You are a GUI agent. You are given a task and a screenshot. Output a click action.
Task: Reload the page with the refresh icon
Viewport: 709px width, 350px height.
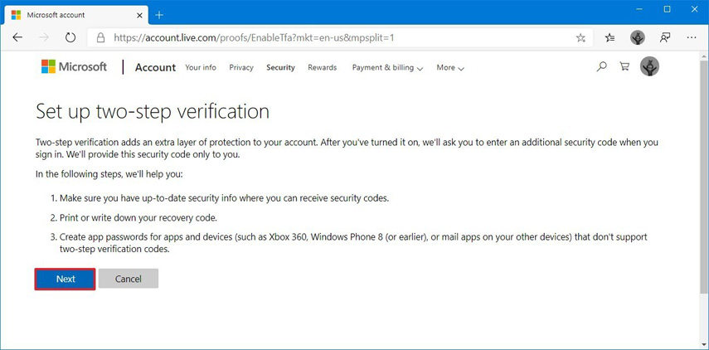[70, 37]
